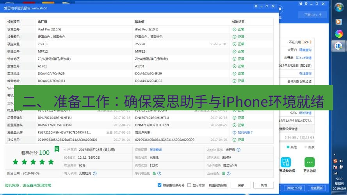Open settings gear in the main i4 window
The width and height of the screenshot is (347, 195).
[306, 4]
